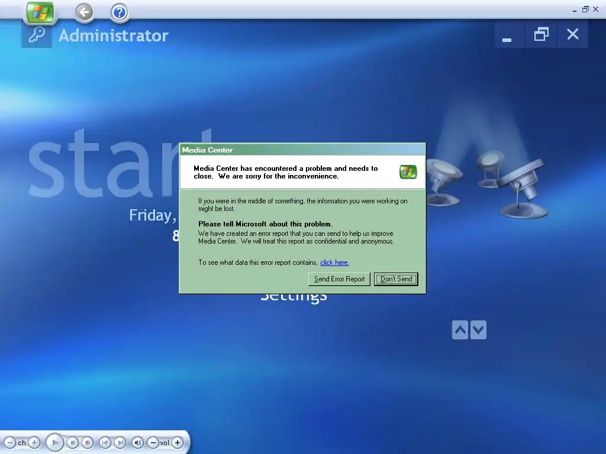606x454 pixels.
Task: Skip to previous track button
Action: point(105,442)
